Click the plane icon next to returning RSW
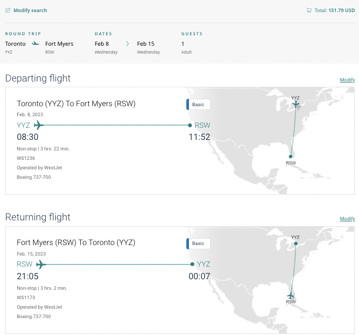Image resolution: width=359 pixels, height=335 pixels. [x=40, y=264]
